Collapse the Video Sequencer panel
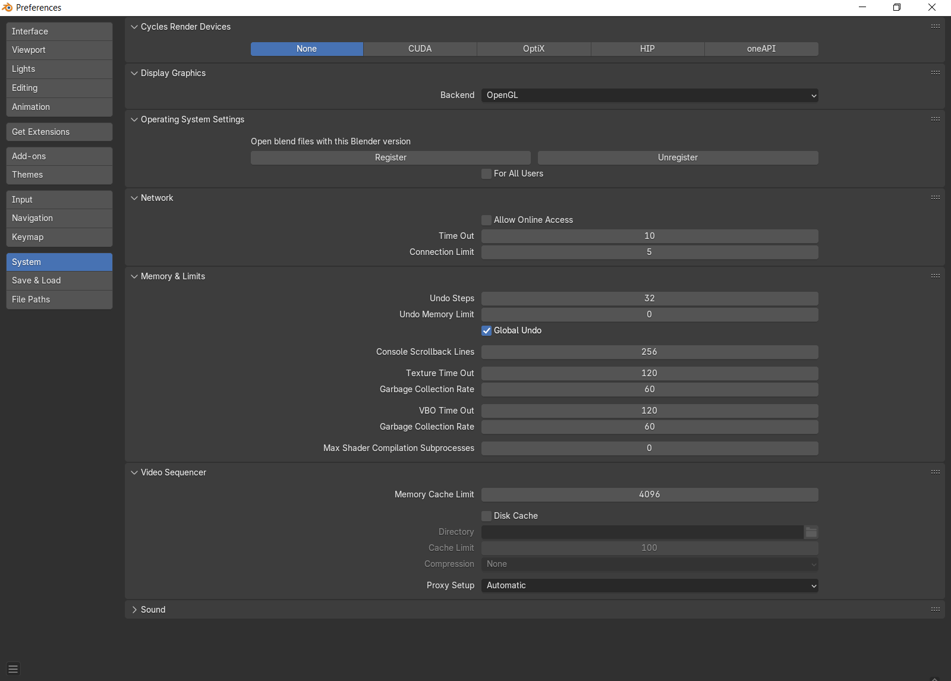The width and height of the screenshot is (951, 681). pyautogui.click(x=134, y=472)
